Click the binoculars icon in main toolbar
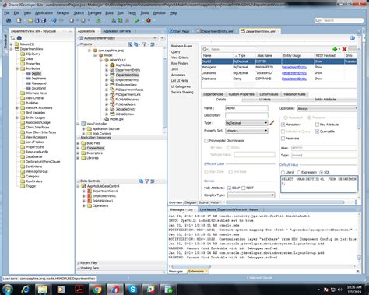The image size is (369, 295). point(9,20)
